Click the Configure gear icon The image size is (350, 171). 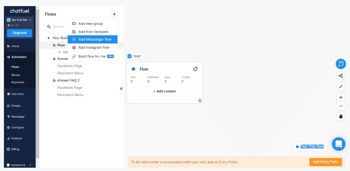coord(8,128)
